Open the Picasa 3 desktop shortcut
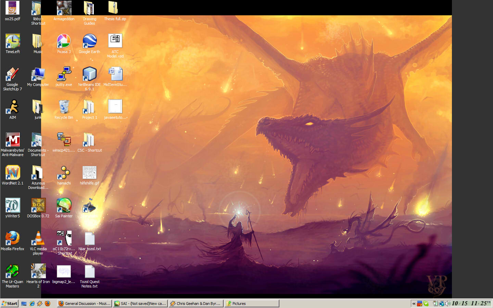This screenshot has width=493, height=308. 64,41
